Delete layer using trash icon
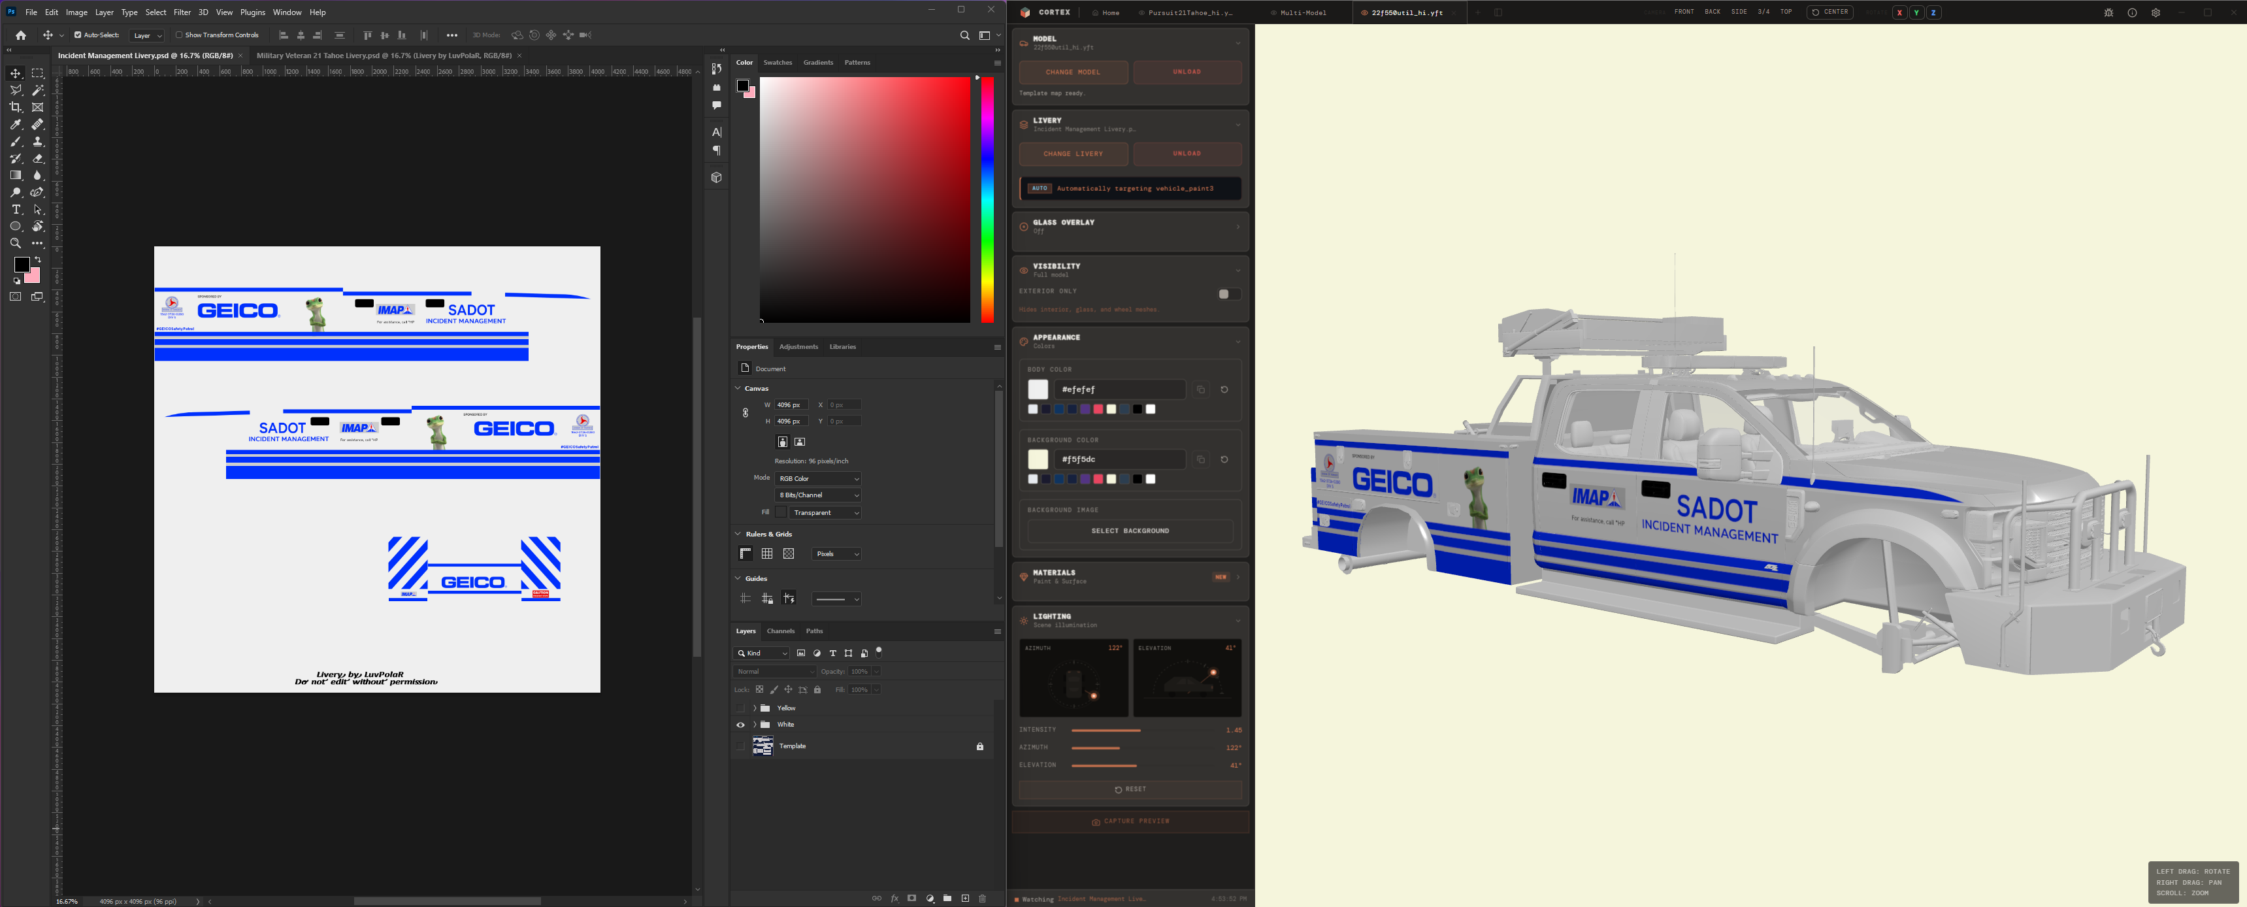Image resolution: width=2247 pixels, height=907 pixels. pos(982,899)
